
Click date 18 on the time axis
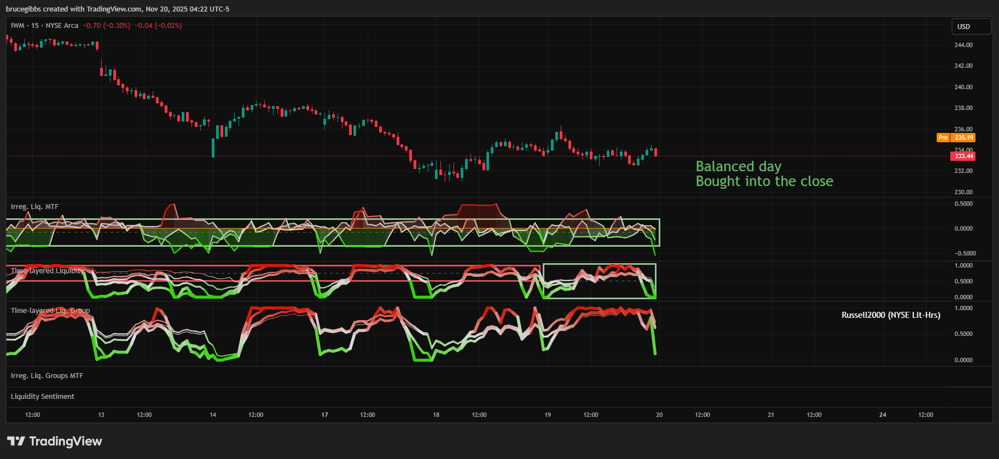pos(436,415)
